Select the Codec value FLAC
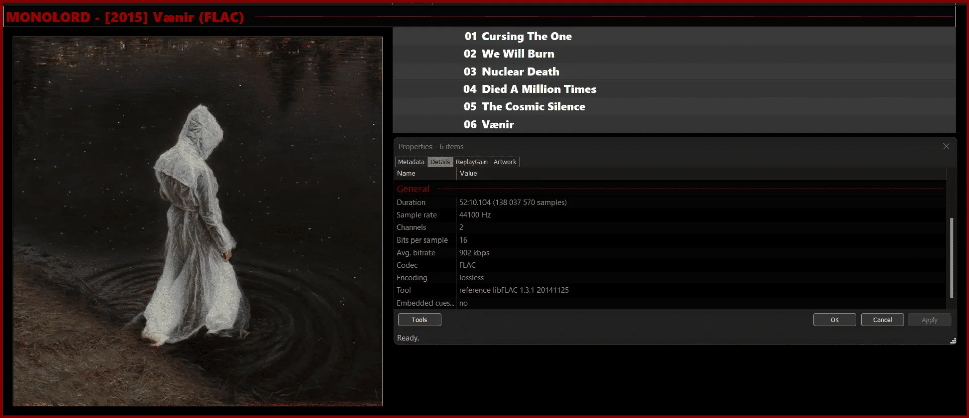Screen dimensions: 969x418 coord(467,265)
